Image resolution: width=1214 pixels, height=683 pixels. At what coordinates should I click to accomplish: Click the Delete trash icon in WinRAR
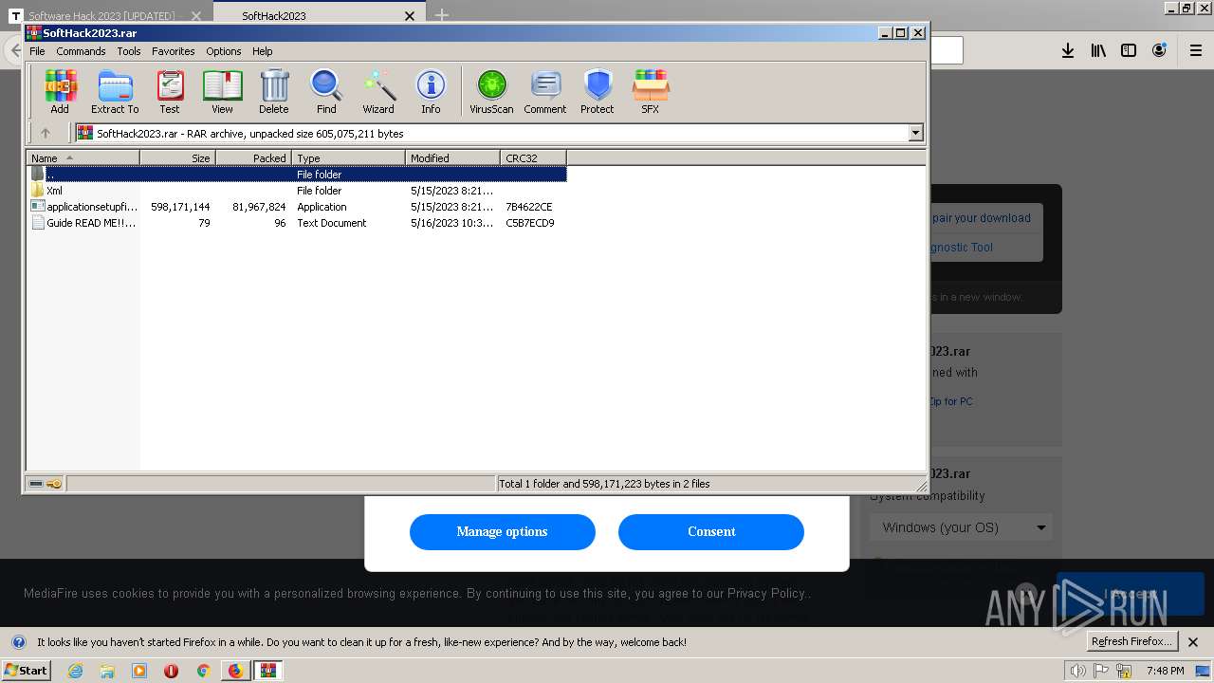click(x=274, y=92)
